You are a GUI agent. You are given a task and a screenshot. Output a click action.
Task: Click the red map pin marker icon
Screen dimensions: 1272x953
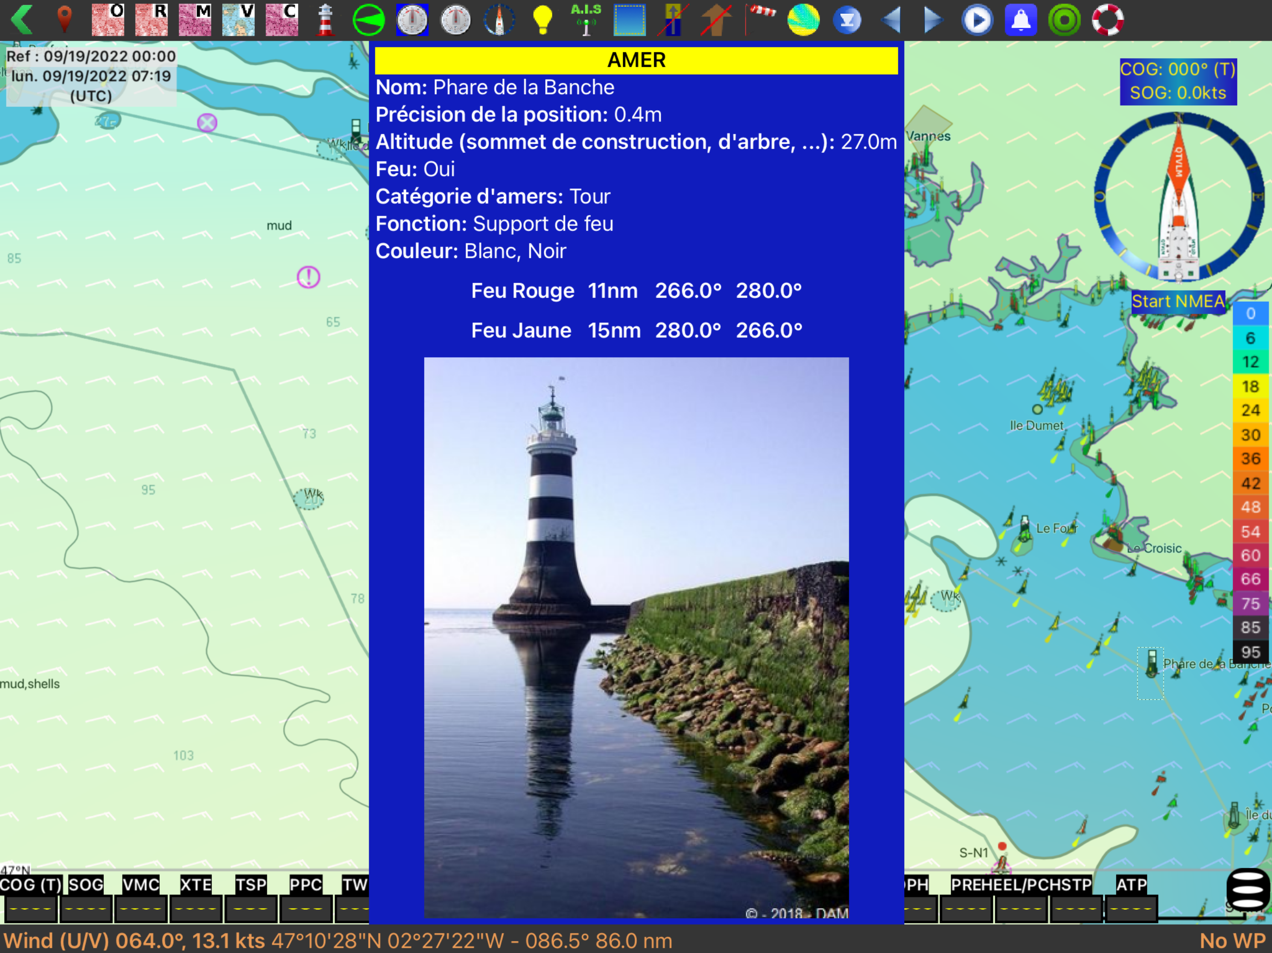click(x=64, y=20)
